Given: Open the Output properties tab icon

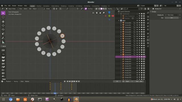Looking at the screenshot, I should coord(148,20).
